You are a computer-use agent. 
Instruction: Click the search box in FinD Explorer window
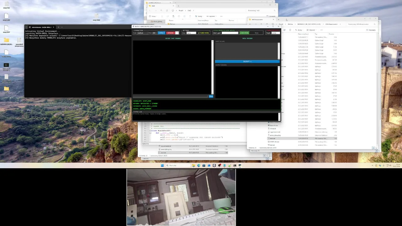(261, 11)
